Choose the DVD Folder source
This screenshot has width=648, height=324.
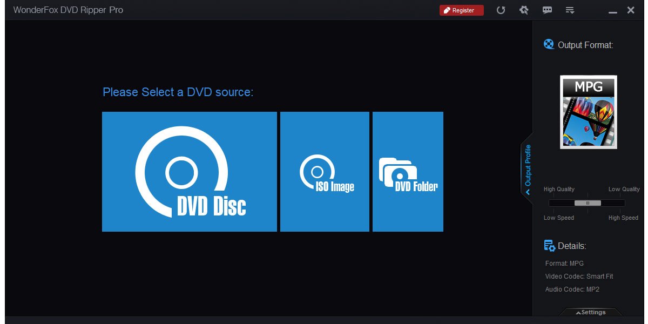(408, 171)
